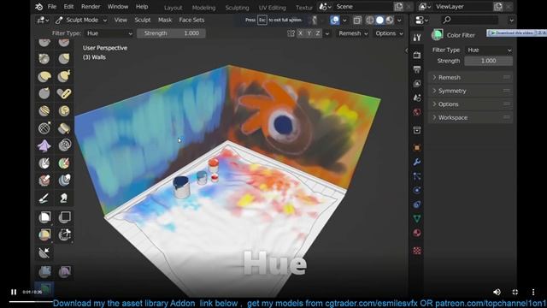Expand the Workspace panel
547x308 pixels.
click(470, 118)
